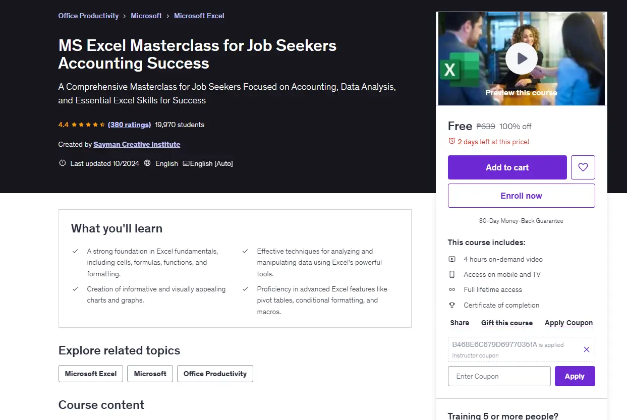Click 'Course content' heading
The image size is (627, 420).
pos(101,405)
